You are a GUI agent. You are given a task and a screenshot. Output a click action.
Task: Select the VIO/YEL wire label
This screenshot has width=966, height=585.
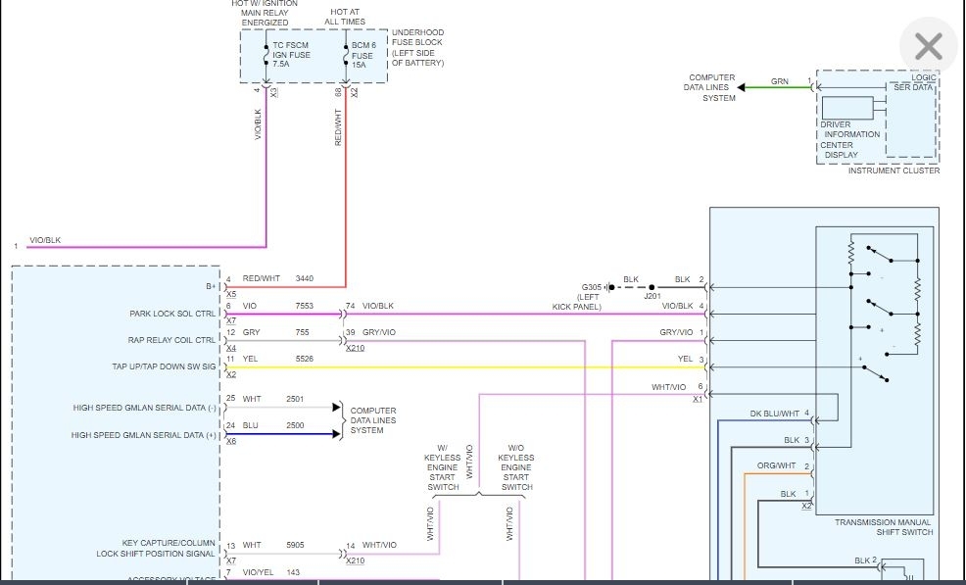pyautogui.click(x=258, y=572)
